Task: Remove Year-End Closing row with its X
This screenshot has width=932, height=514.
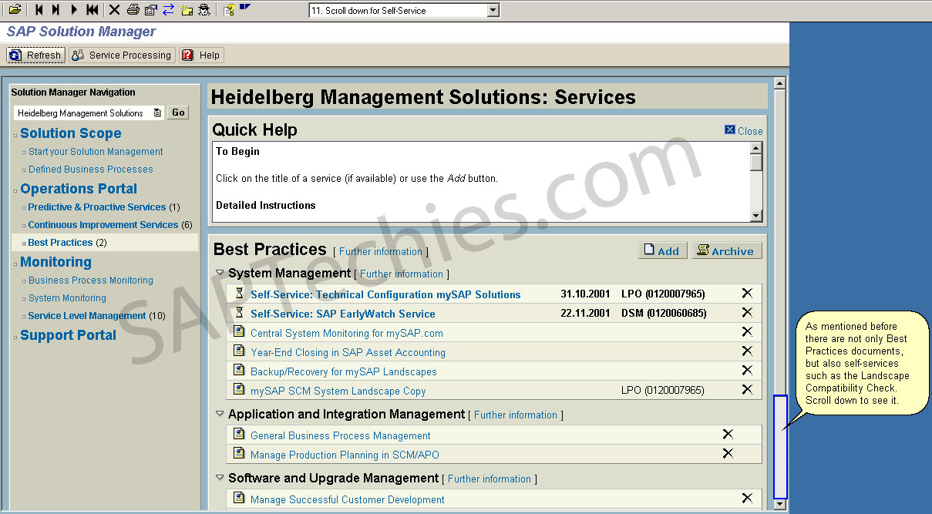Action: click(x=746, y=351)
